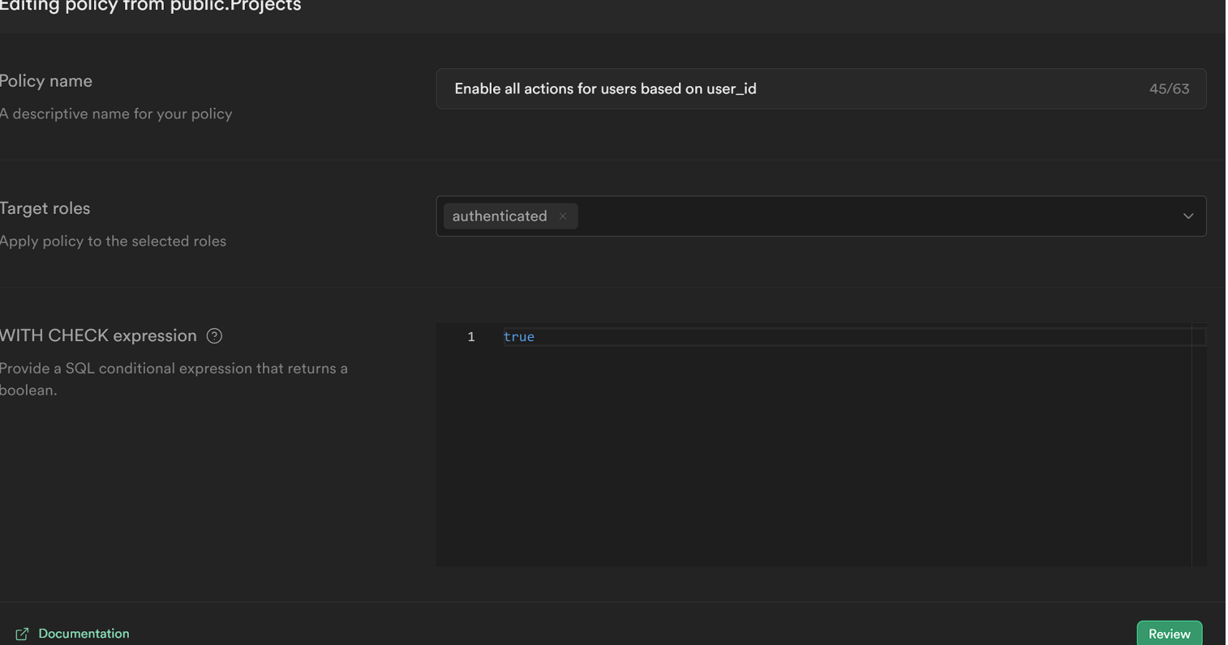This screenshot has height=645, width=1228.
Task: Click the 'Policy name' label
Action: [46, 81]
